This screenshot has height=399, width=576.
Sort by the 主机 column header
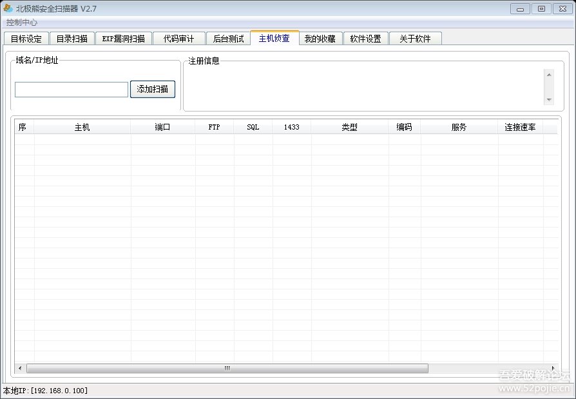[82, 128]
